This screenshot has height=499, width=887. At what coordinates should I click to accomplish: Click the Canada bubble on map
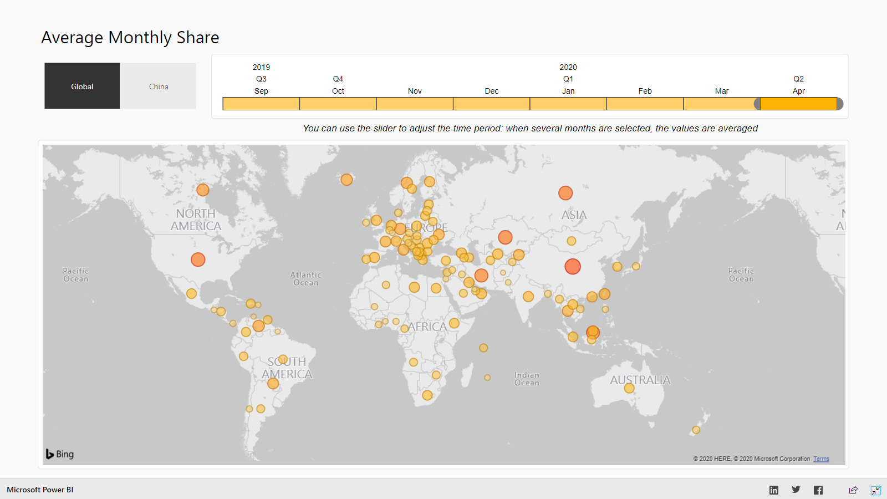pos(203,190)
